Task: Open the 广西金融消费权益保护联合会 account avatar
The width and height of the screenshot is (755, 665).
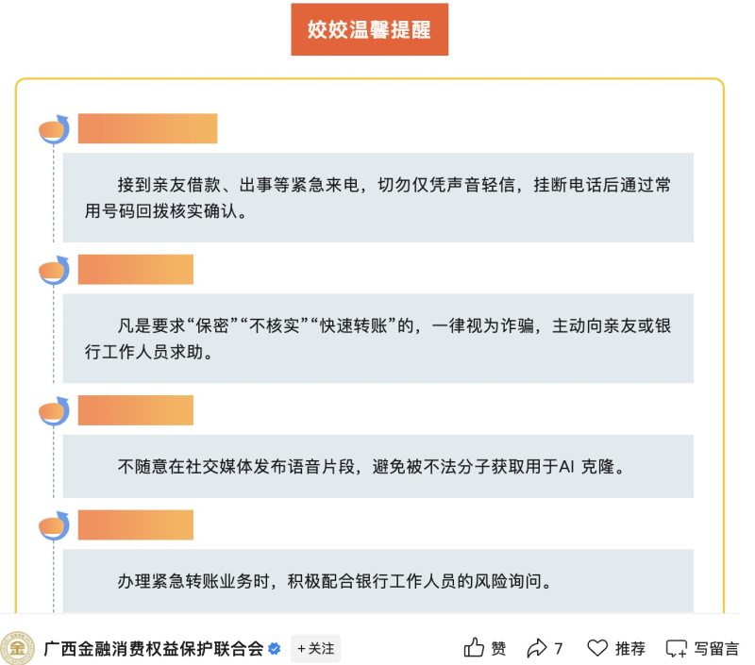Action: point(17,648)
